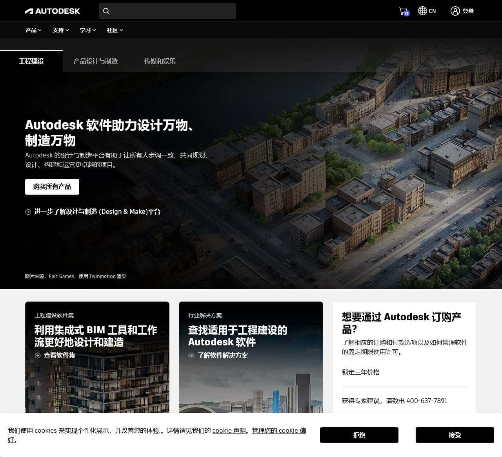Click the Autodesk logo in header
The height and width of the screenshot is (457, 502).
click(52, 11)
